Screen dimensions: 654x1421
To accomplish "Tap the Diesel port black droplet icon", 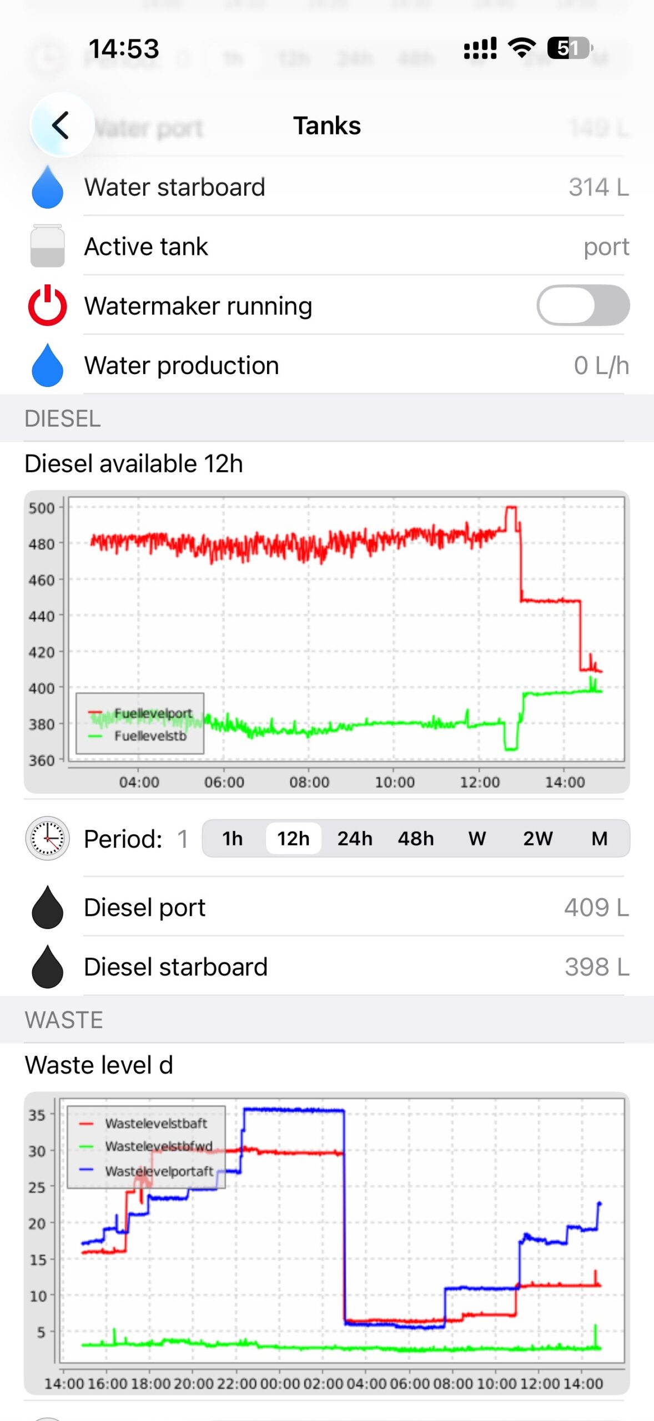I will [x=48, y=907].
